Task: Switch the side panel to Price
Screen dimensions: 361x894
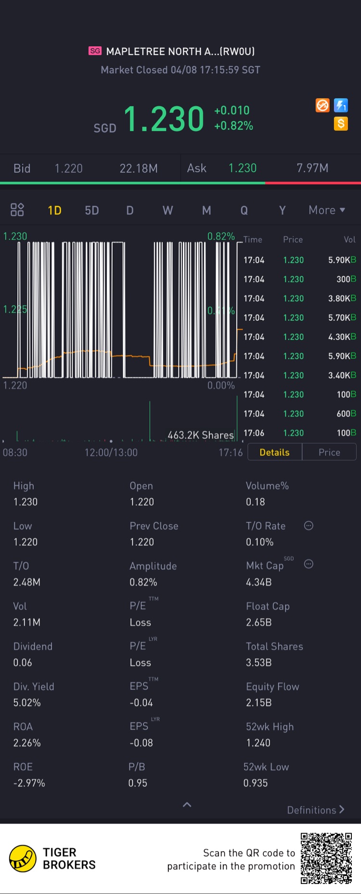Action: tap(329, 452)
